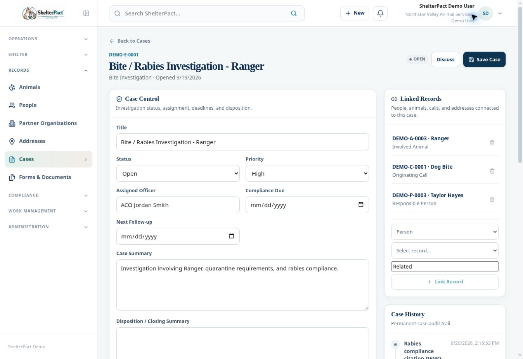Open linked record DEMO-C-0001 Dog Bite
The image size is (523, 359).
click(x=422, y=167)
